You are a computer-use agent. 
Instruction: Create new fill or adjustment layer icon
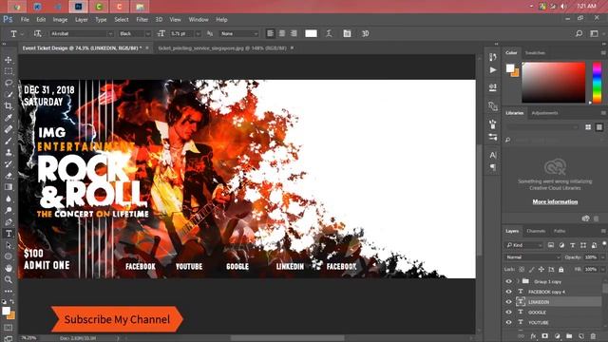click(558, 335)
